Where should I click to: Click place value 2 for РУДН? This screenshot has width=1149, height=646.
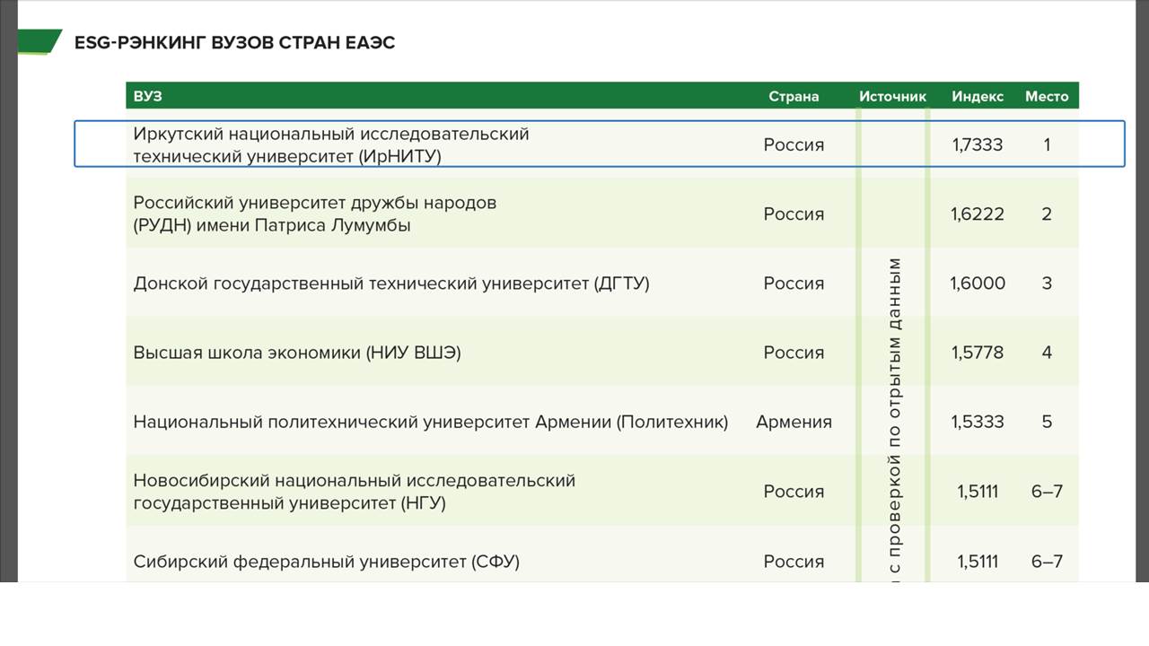click(1047, 214)
